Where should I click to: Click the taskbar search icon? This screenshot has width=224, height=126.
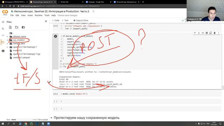8,124
